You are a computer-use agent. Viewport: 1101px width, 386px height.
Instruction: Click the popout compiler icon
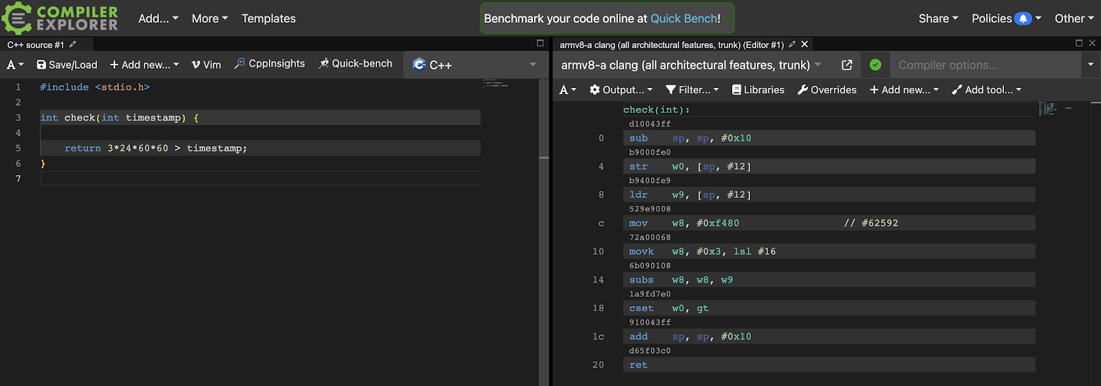click(847, 65)
